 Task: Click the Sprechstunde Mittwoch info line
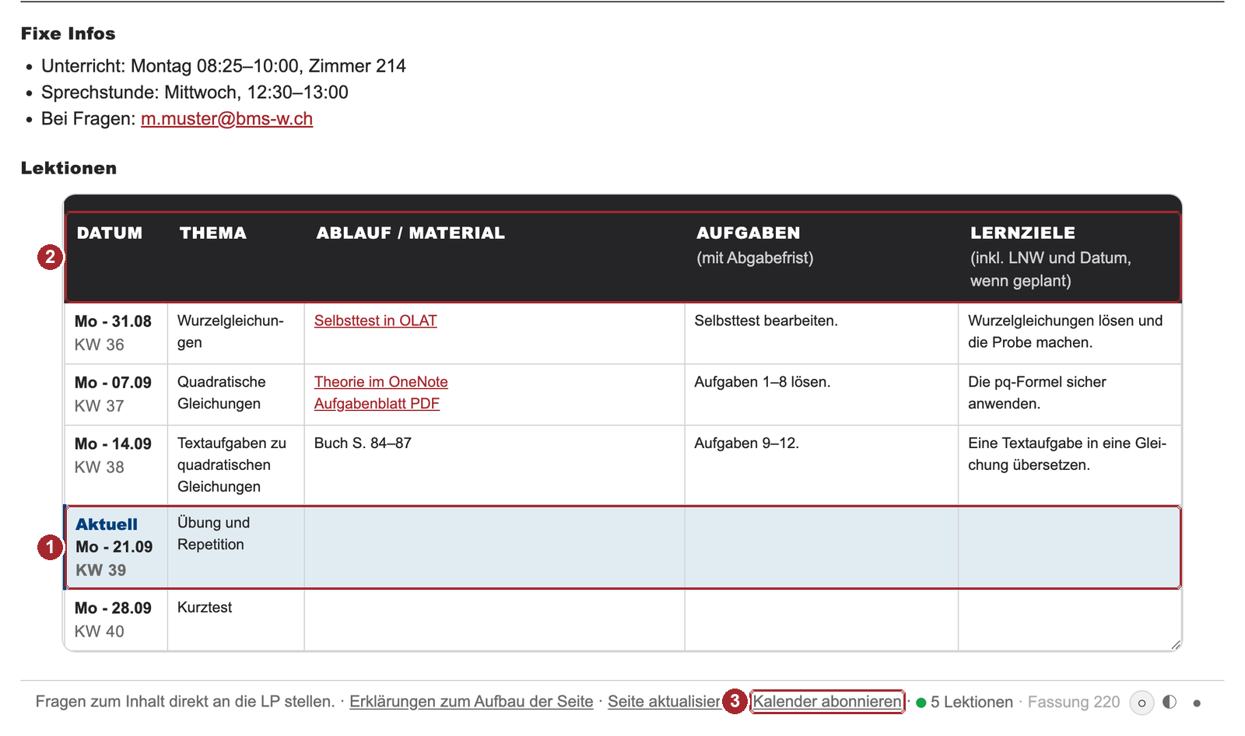click(x=195, y=93)
